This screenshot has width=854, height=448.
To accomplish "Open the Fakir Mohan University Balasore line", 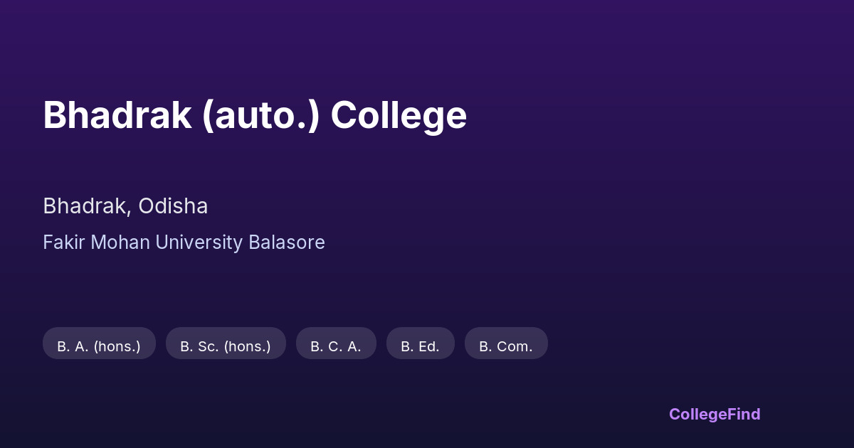I will (184, 242).
